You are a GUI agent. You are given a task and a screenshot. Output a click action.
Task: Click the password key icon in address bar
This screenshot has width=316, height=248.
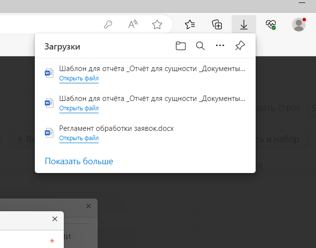[109, 25]
